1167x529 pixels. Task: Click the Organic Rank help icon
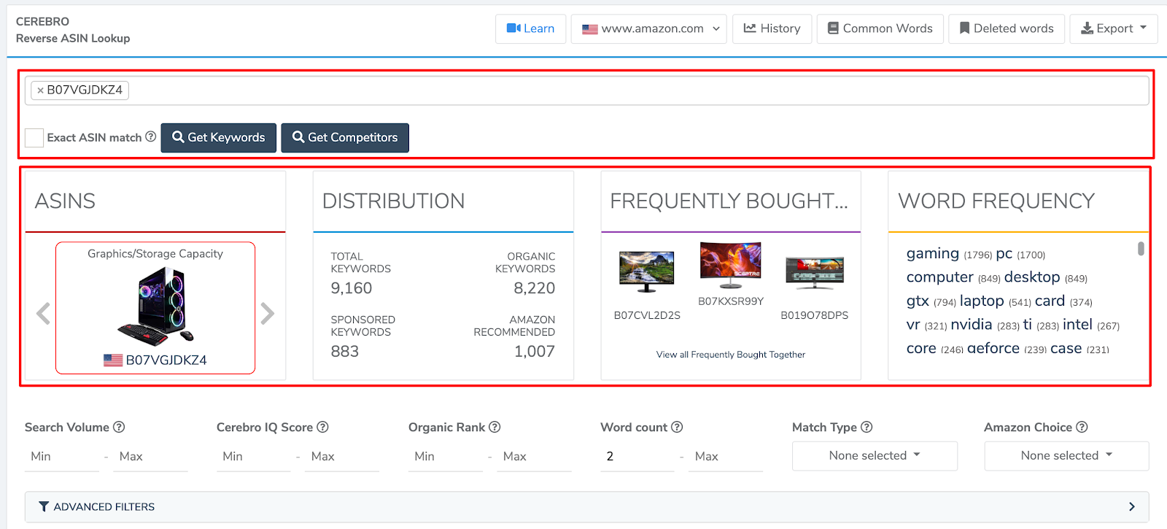(495, 427)
